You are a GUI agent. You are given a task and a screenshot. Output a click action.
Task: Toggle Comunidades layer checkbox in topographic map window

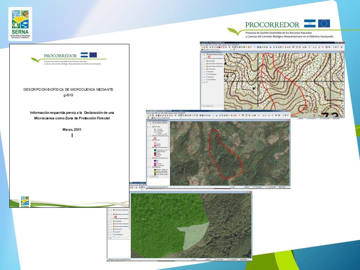(x=204, y=61)
